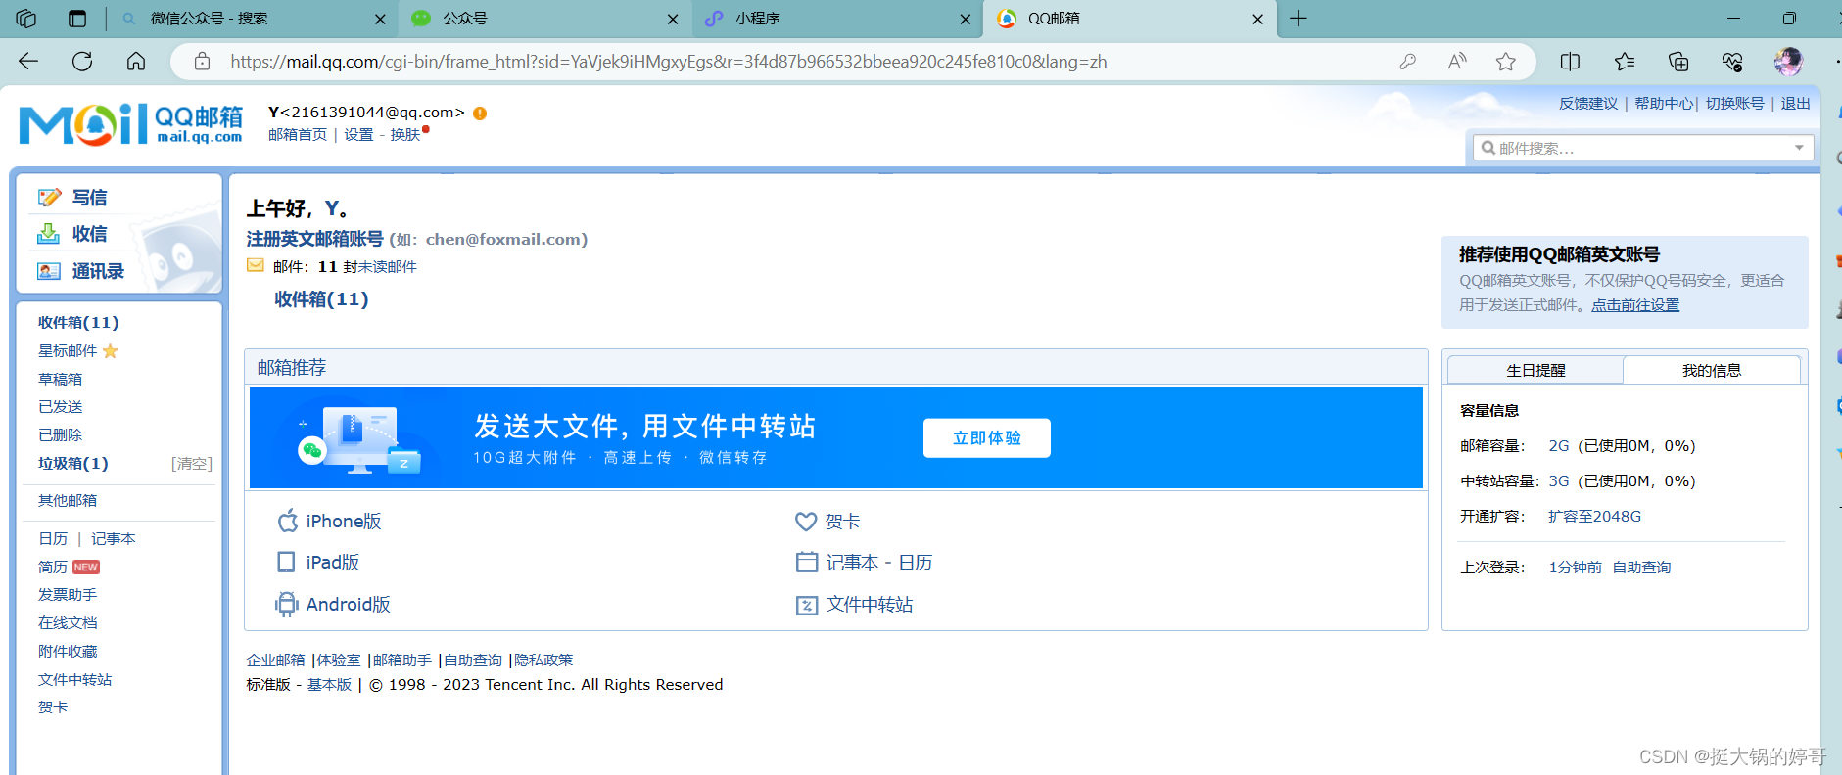Open the tab actions menu icon
Image resolution: width=1842 pixels, height=775 pixels.
77,19
